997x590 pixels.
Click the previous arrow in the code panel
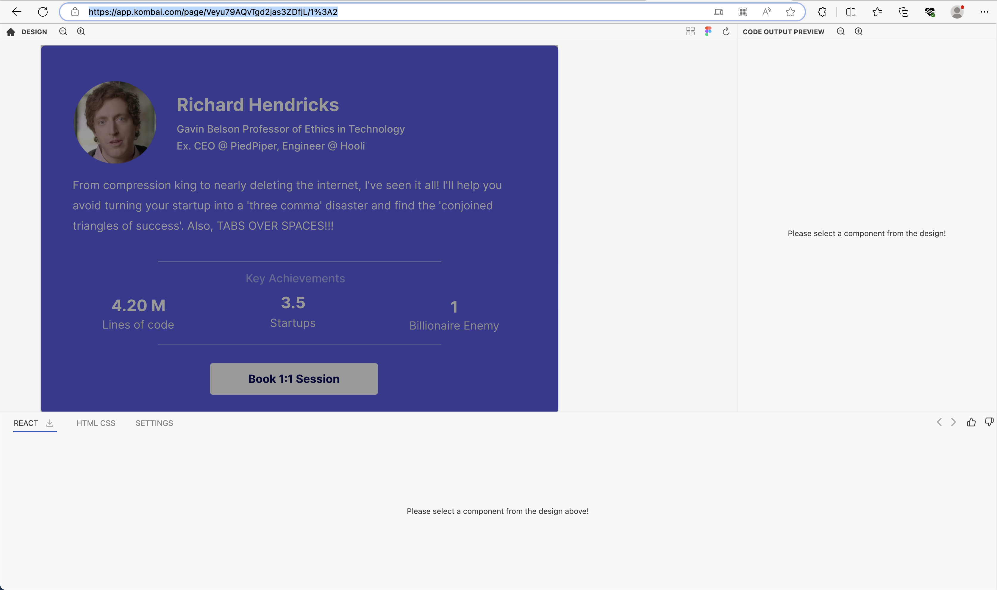[x=939, y=422]
